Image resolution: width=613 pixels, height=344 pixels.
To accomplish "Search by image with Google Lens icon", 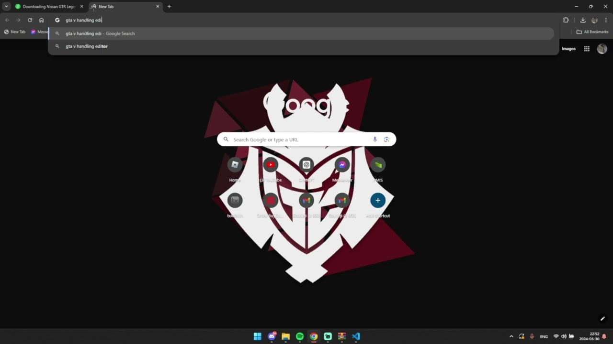I will 386,140.
